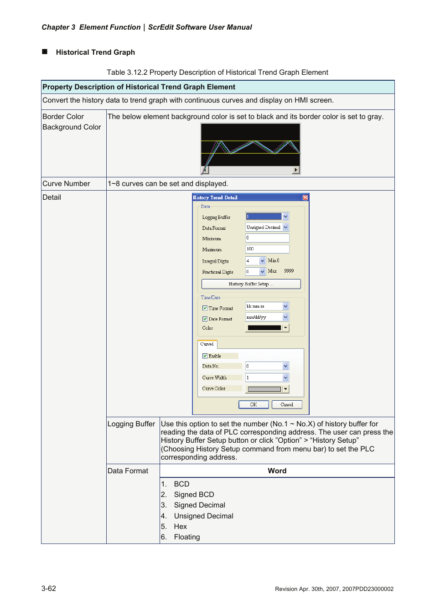Click the 'Signed BCD' list item
The width and height of the screenshot is (435, 616).
[194, 495]
